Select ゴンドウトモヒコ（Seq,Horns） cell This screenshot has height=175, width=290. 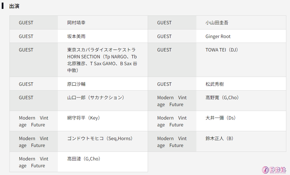click(x=103, y=142)
